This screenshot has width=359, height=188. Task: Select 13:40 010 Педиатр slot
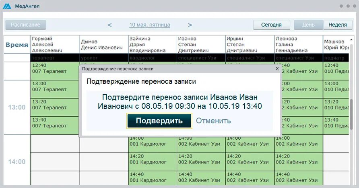pyautogui.click(x=336, y=126)
